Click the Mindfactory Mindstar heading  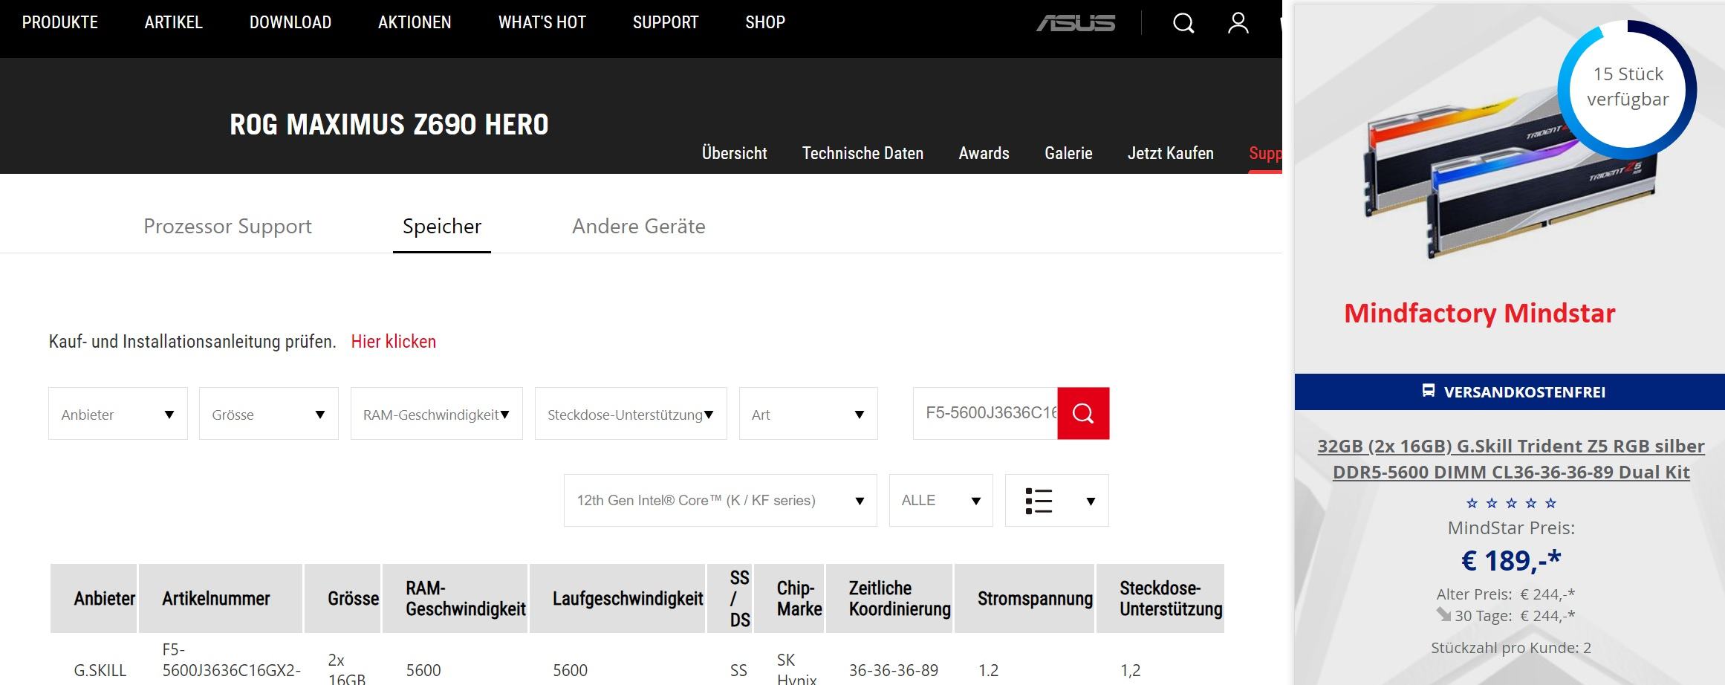coord(1480,313)
